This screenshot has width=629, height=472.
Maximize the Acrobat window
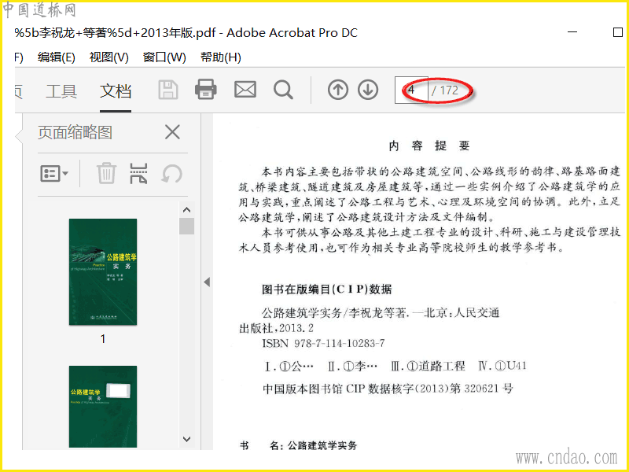click(618, 32)
